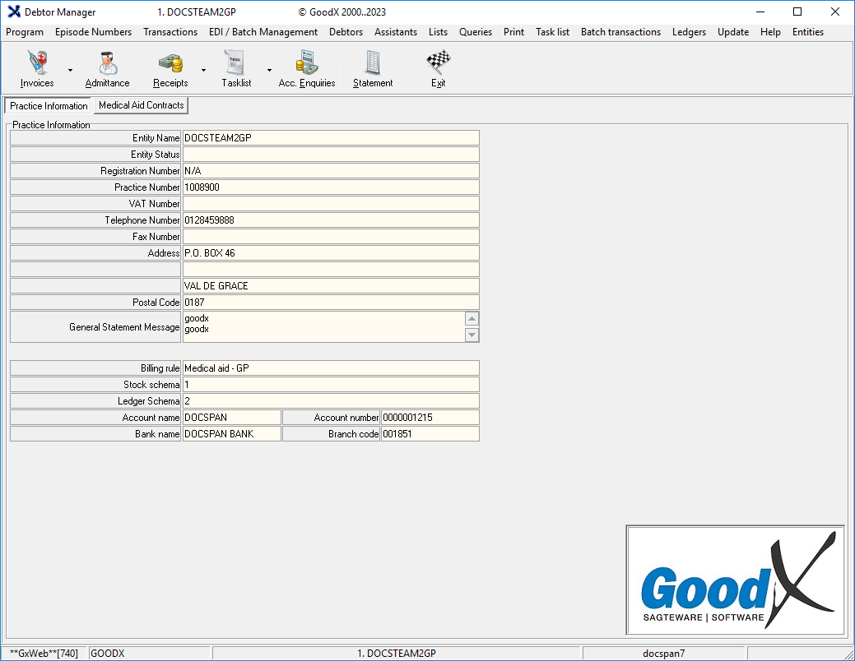The image size is (855, 661).
Task: Open the EDI / Batch Management menu
Action: [x=263, y=32]
